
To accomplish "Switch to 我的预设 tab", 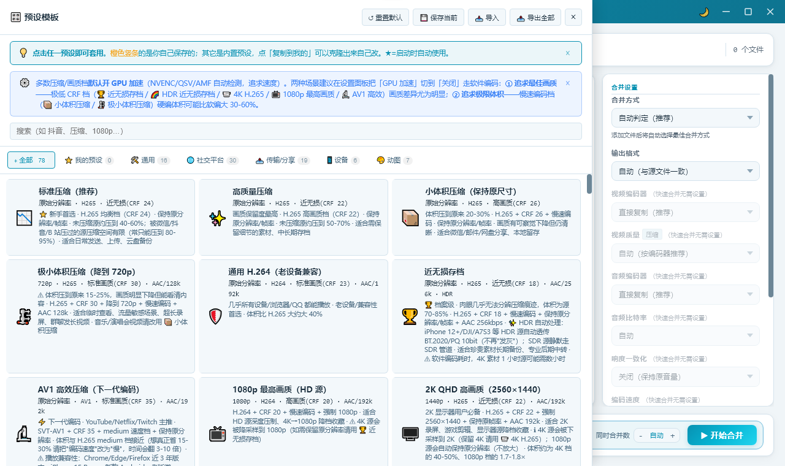I will [x=90, y=160].
